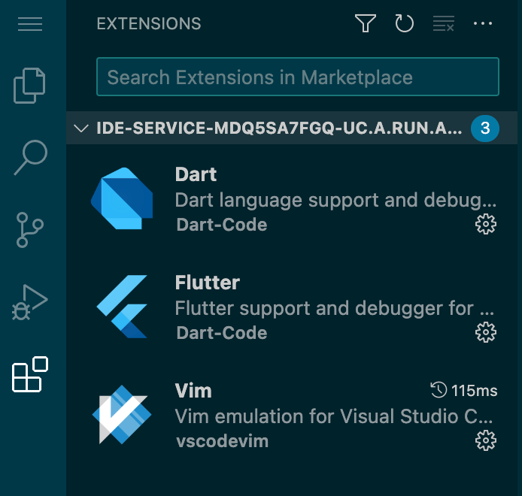Open the hamburger application menu
This screenshot has width=522, height=496.
coord(30,24)
